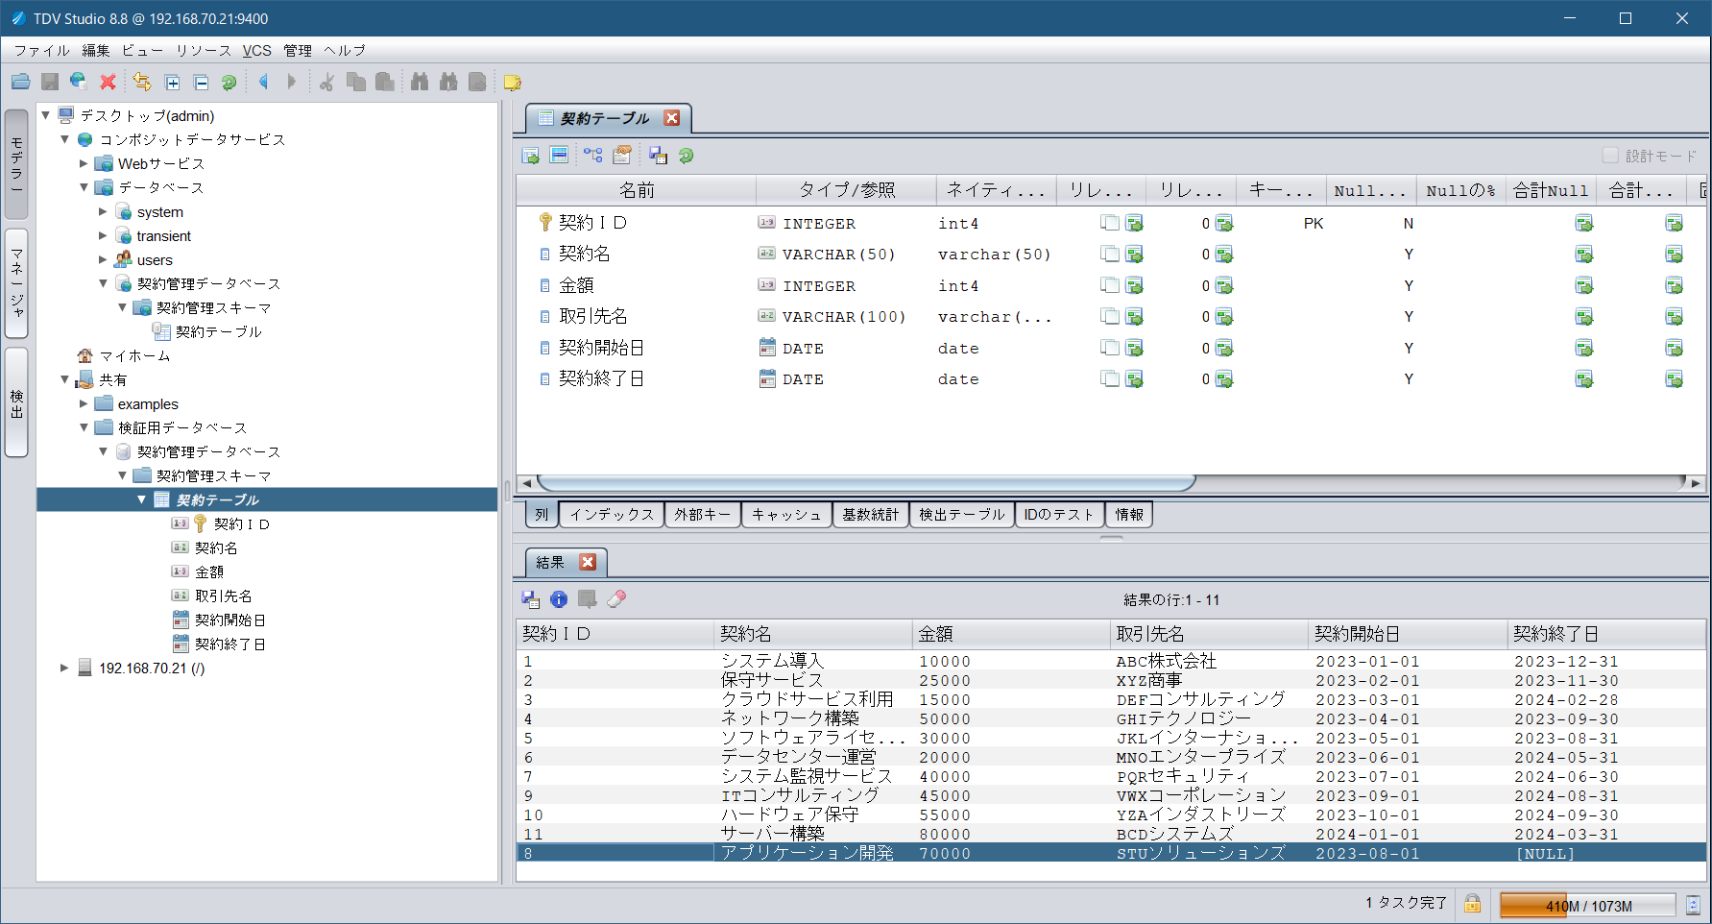1712x924 pixels.
Task: Collapse the コンポジットデータサービス node
Action: click(x=64, y=139)
